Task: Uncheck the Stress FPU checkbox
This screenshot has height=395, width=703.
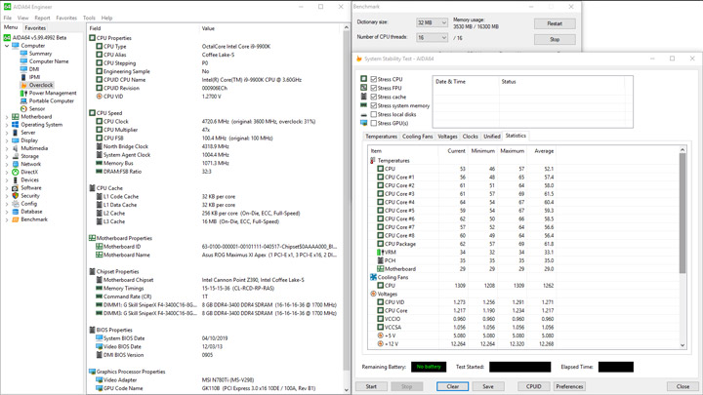Action: [374, 88]
